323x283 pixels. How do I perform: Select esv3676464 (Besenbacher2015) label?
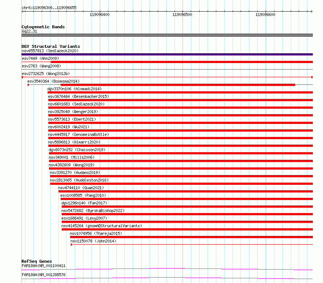tap(78, 96)
